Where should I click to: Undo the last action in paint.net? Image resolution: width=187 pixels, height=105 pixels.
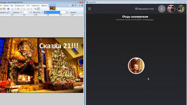point(28,9)
